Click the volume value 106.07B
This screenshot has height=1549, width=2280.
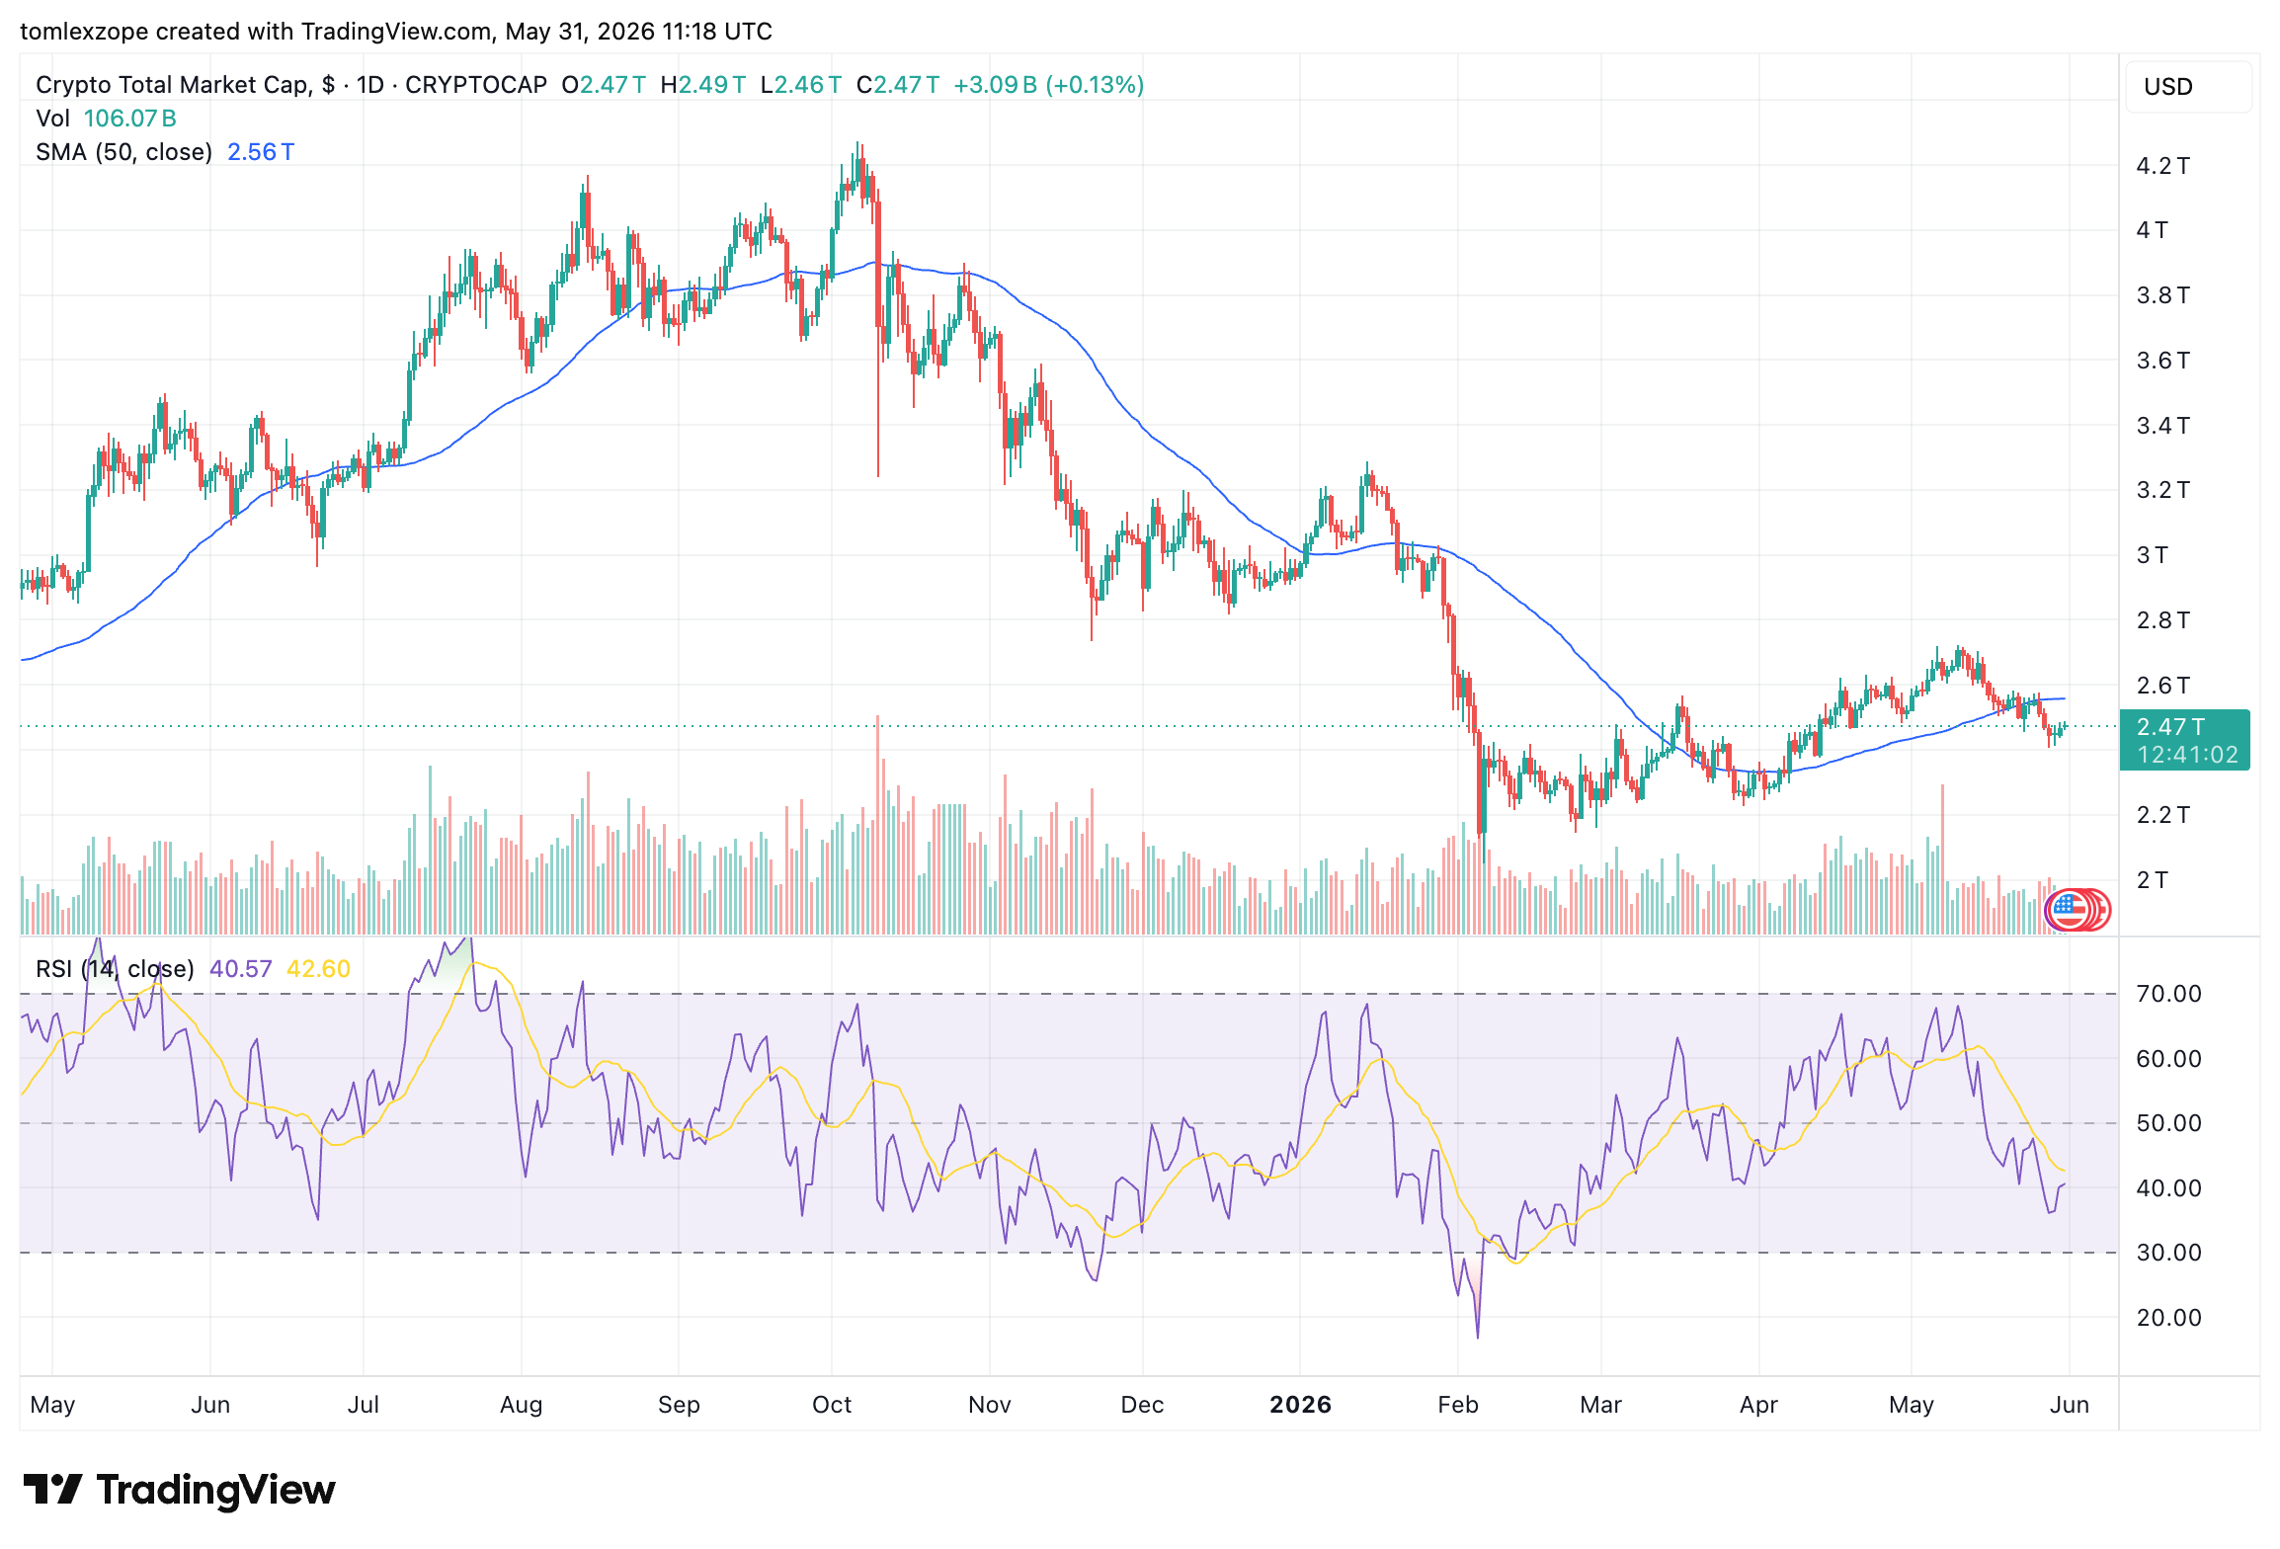pos(130,119)
